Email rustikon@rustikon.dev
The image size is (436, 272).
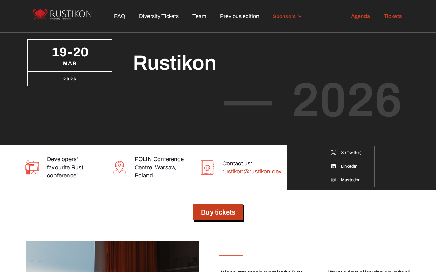[x=252, y=172]
